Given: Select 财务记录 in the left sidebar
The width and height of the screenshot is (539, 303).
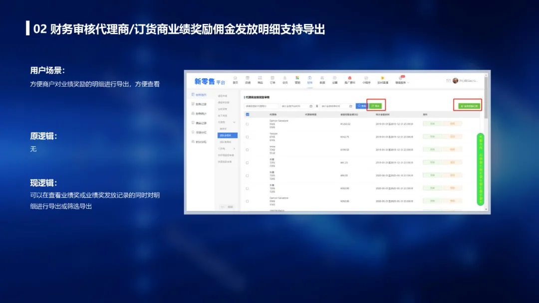Looking at the screenshot, I should click(201, 104).
